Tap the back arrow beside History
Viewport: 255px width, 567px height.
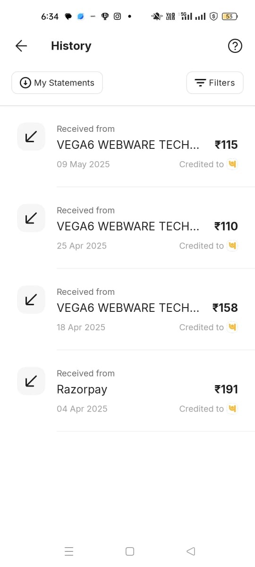(x=21, y=46)
